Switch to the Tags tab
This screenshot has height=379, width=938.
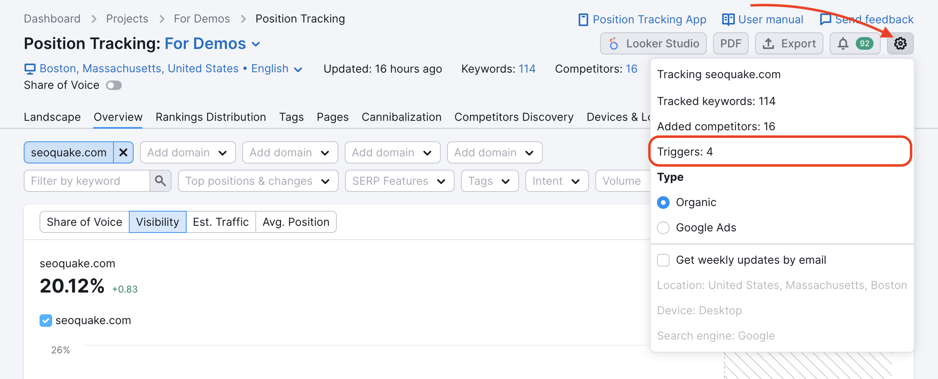pos(291,117)
